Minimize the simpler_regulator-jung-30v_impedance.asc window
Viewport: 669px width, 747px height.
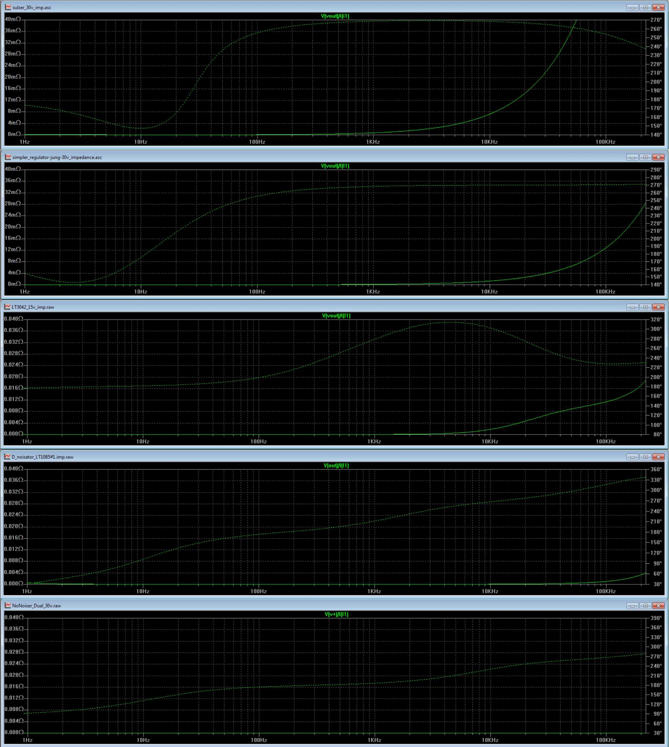pos(632,157)
